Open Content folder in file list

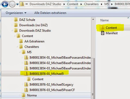click(111, 28)
